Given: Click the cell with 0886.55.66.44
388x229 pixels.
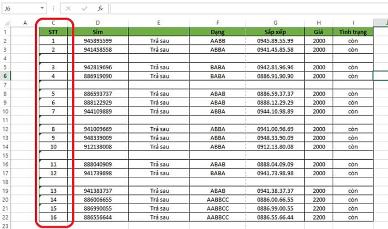Looking at the screenshot, I should [x=275, y=217].
